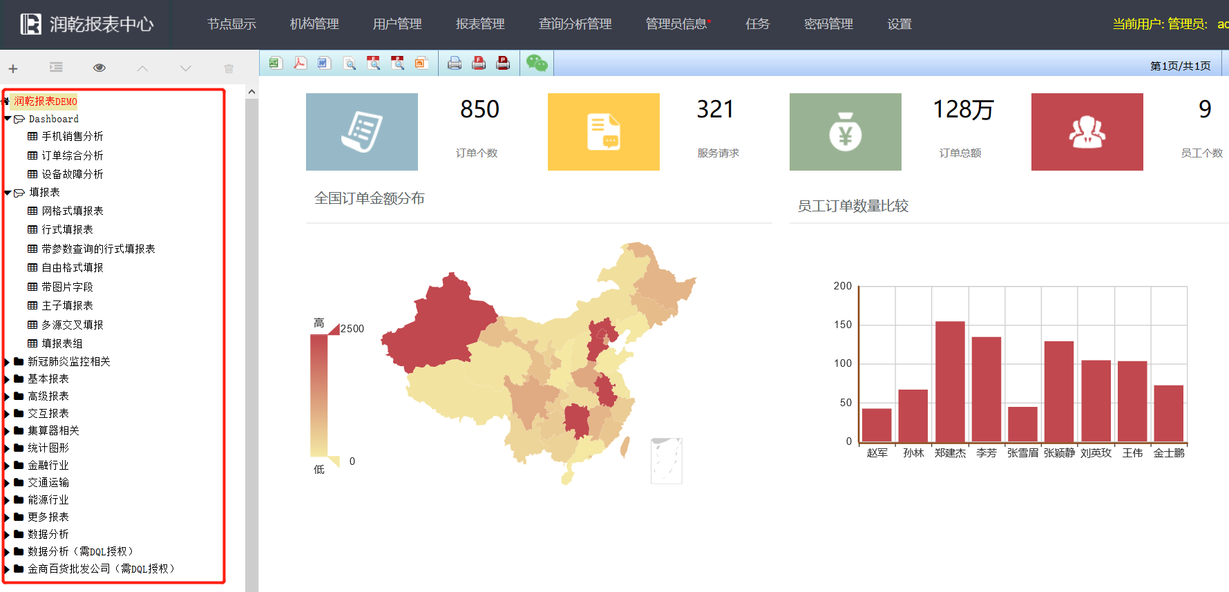Viewport: 1229px width, 592px height.
Task: Open 手机销售分析 report
Action: [x=72, y=137]
